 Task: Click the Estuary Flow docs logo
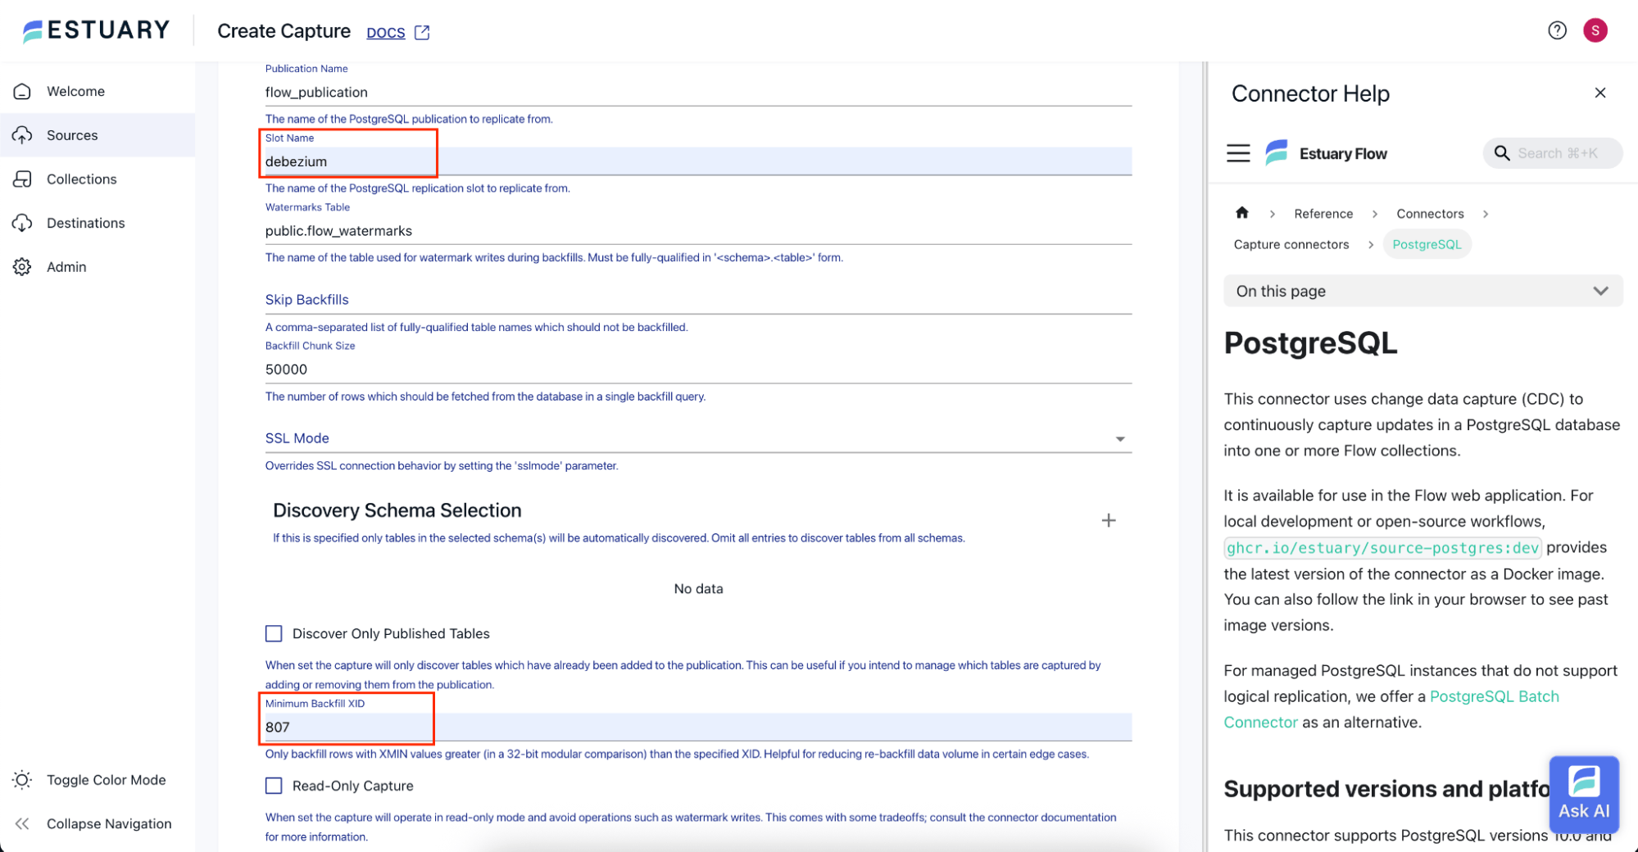click(1326, 153)
